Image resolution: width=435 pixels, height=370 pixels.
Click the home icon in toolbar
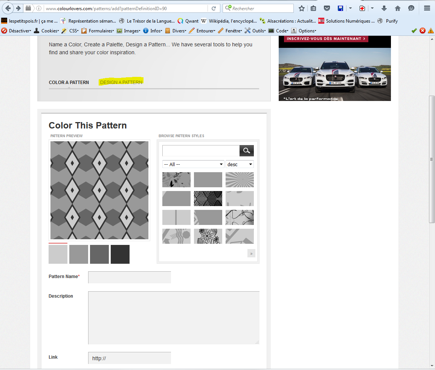[398, 8]
